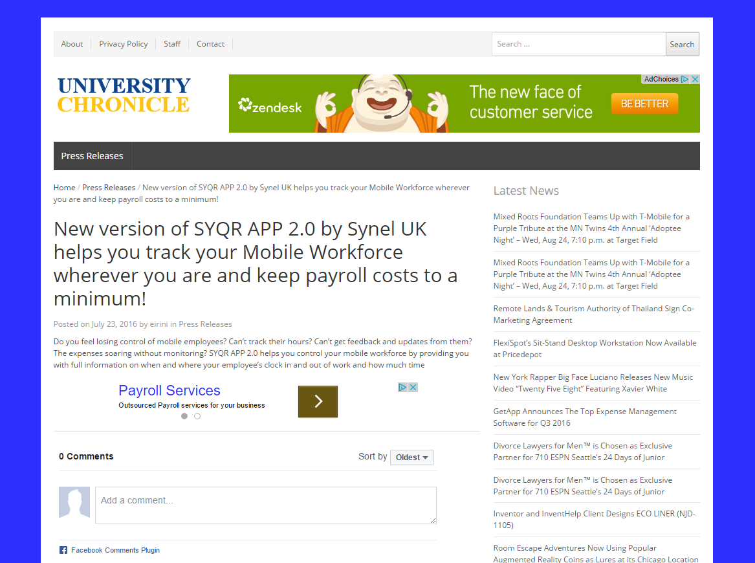Click the Facebook logo icon below comments
The width and height of the screenshot is (755, 563).
tap(63, 550)
